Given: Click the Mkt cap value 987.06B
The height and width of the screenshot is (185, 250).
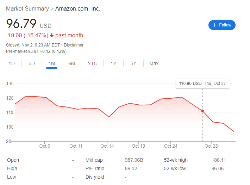Looking at the screenshot, I should pos(134,160).
